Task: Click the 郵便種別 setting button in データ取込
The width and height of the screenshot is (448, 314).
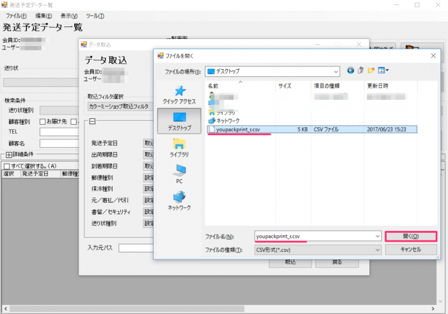Action: tap(148, 178)
